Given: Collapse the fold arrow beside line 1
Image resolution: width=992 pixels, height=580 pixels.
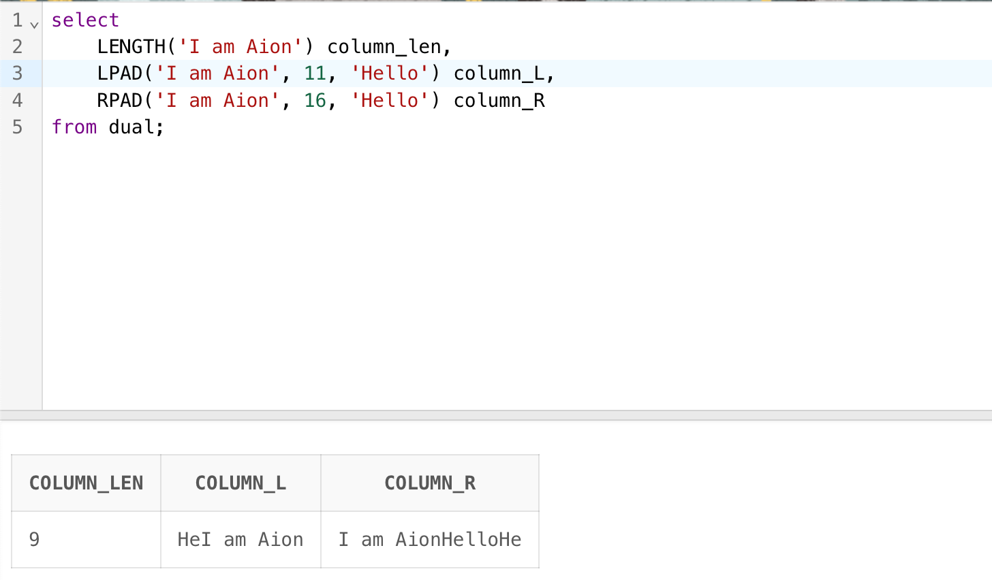Looking at the screenshot, I should coord(35,25).
